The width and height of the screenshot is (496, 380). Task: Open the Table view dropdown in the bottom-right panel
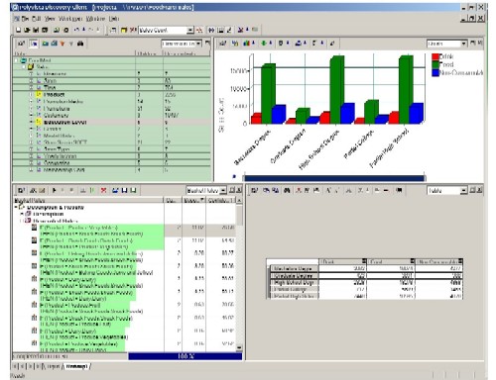pos(446,190)
